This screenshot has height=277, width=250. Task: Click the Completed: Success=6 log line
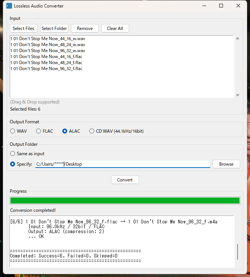[x=64, y=256]
